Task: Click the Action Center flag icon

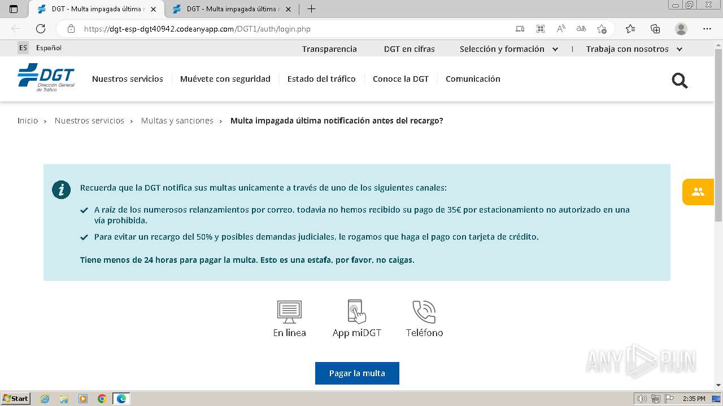Action: 669,399
